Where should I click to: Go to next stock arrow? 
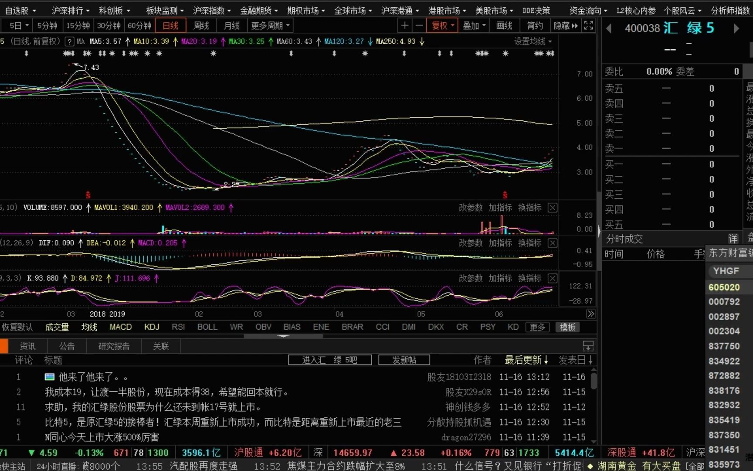[x=736, y=28]
